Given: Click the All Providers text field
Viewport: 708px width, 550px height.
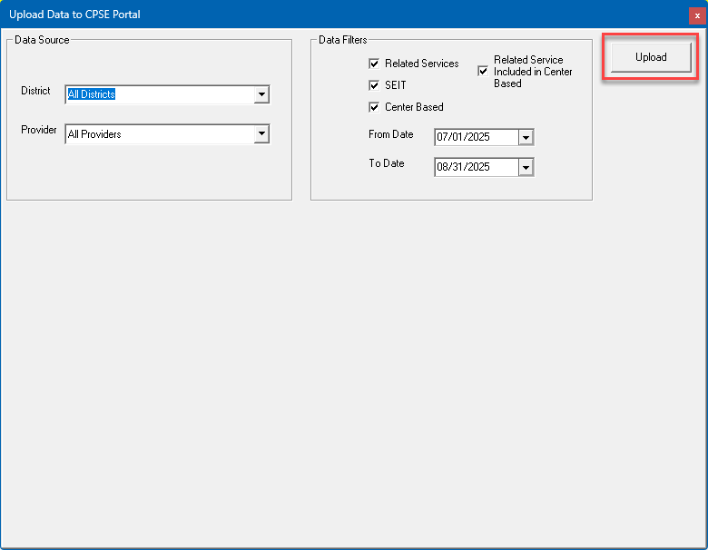Looking at the screenshot, I should pos(159,134).
